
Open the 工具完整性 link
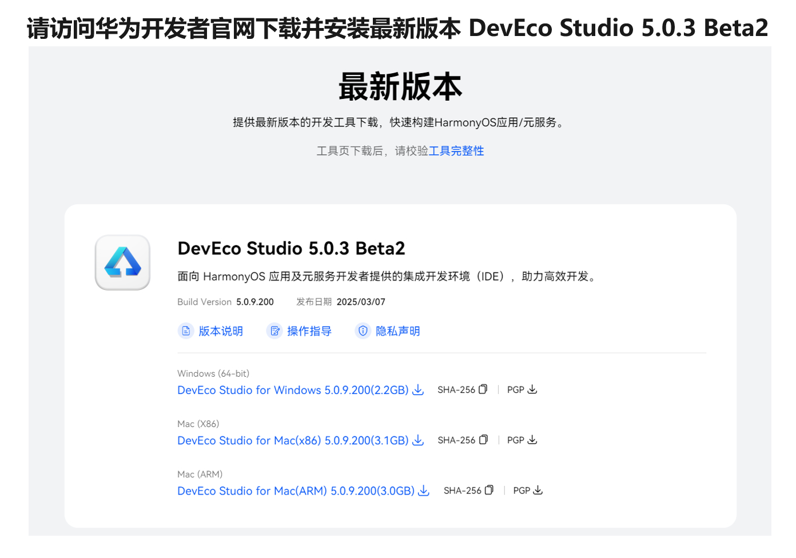pyautogui.click(x=456, y=151)
